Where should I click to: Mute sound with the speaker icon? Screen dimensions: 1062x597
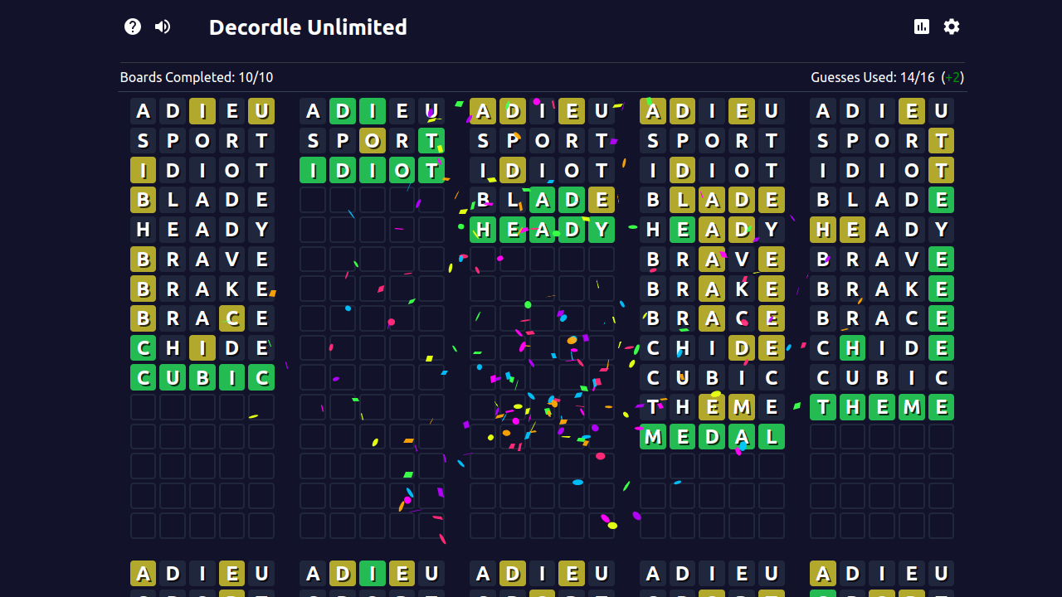click(x=163, y=27)
